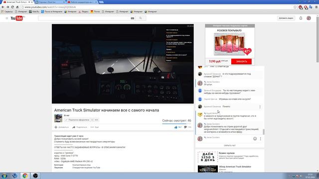
Task: Go forward with the browser forward arrow
Action: click(x=7, y=7)
